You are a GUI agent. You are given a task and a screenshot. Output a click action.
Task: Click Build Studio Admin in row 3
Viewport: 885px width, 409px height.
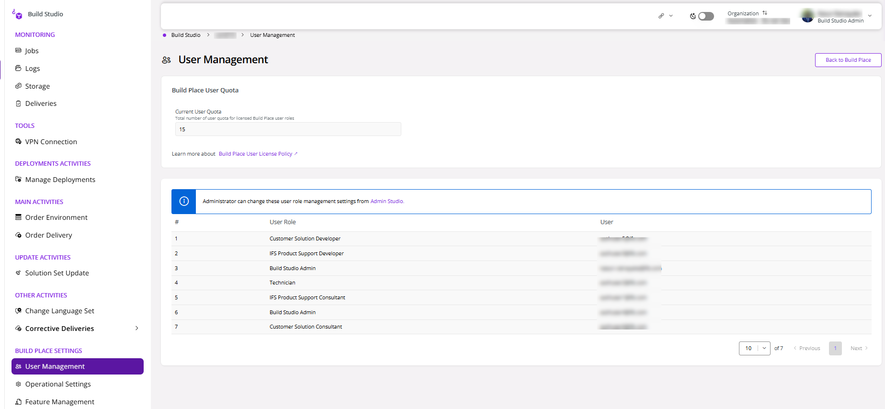(x=293, y=268)
